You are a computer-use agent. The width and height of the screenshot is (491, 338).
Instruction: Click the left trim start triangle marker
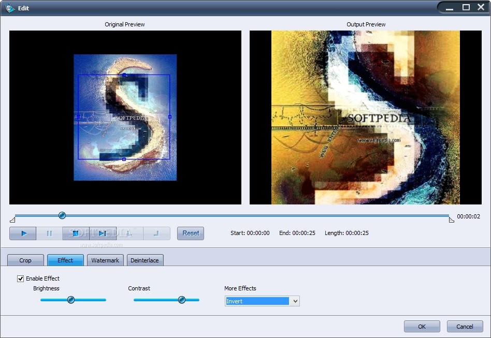click(12, 219)
